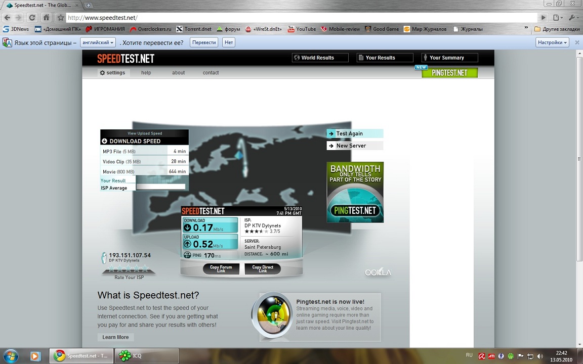Open the Your Summary tab
This screenshot has height=364, width=583.
click(x=449, y=58)
